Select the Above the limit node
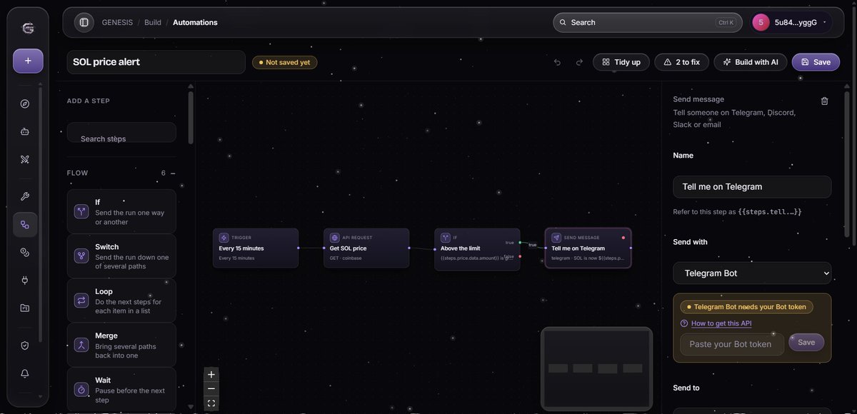Image resolution: width=857 pixels, height=414 pixels. click(x=477, y=248)
